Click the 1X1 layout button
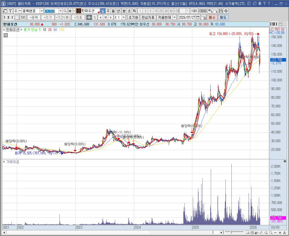289x236 pixels. 23,17
